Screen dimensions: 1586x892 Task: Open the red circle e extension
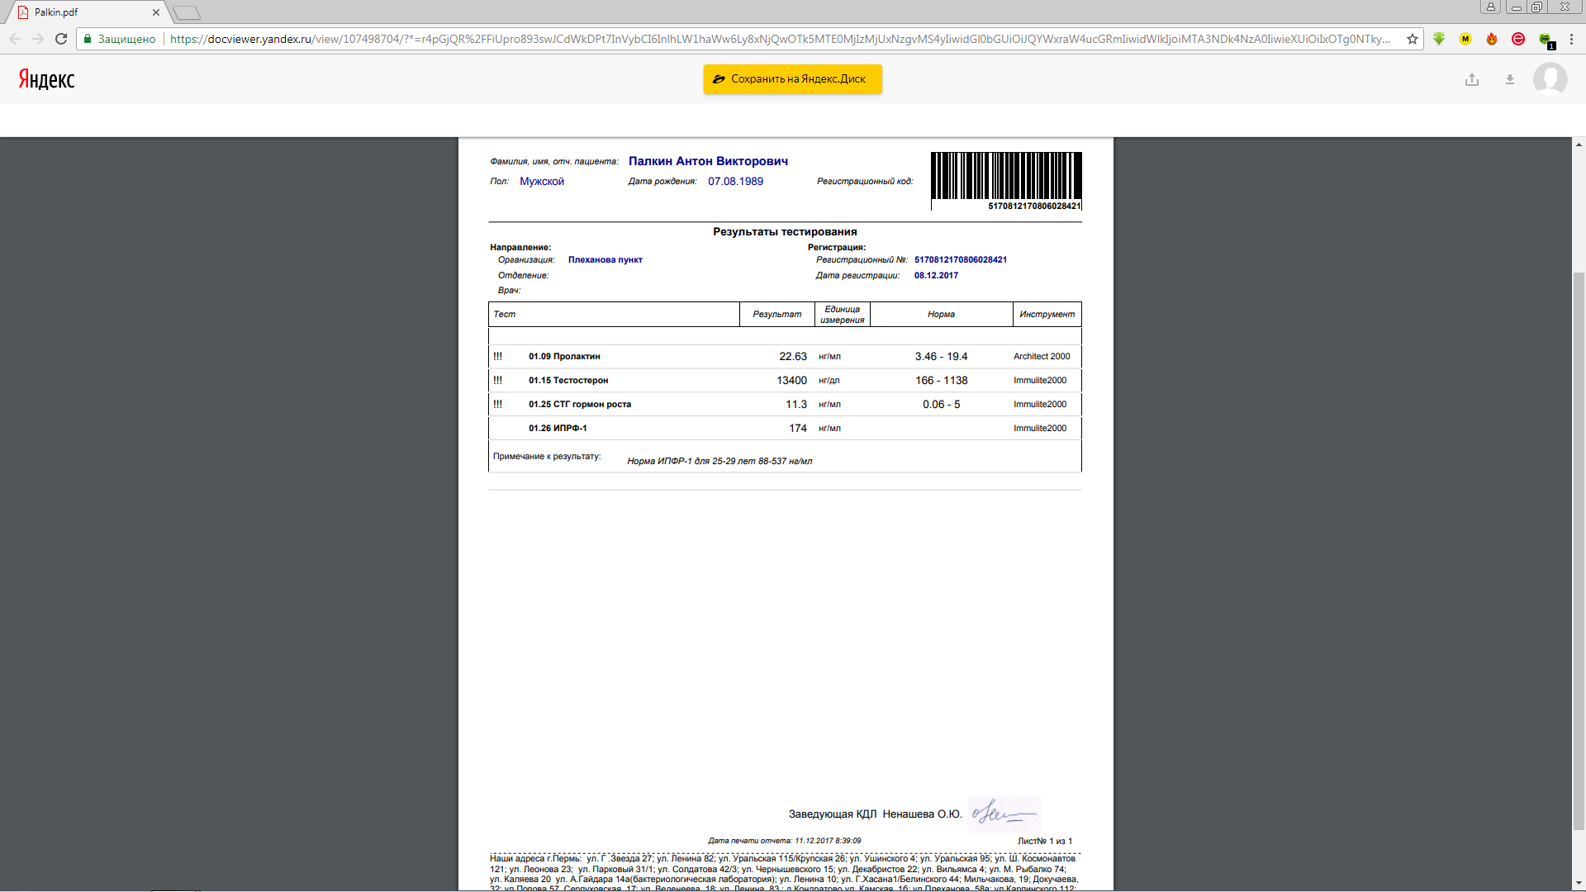(1518, 39)
